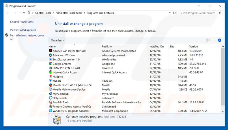Open the help question mark icon
228x130 pixels.
[220, 40]
